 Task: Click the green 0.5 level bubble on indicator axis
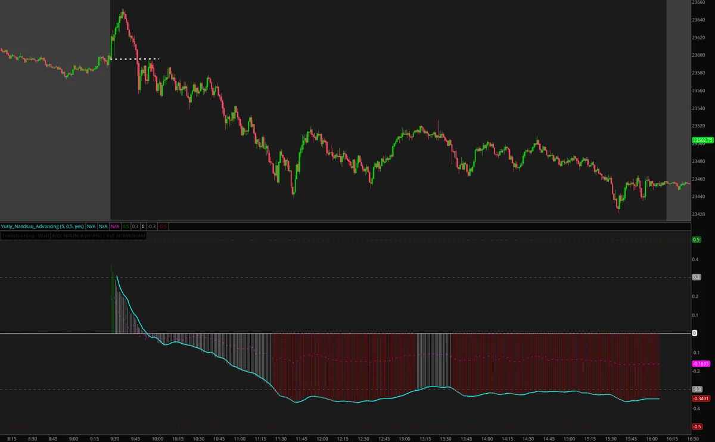coord(695,239)
